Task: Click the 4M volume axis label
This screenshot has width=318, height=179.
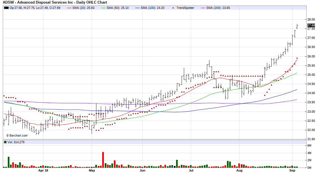Action: (x=309, y=153)
